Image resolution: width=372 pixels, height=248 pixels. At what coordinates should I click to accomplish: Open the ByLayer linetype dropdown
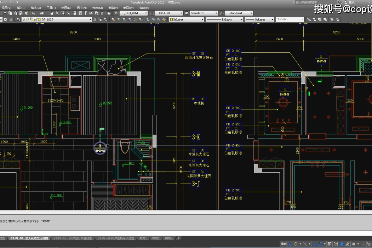224,19
